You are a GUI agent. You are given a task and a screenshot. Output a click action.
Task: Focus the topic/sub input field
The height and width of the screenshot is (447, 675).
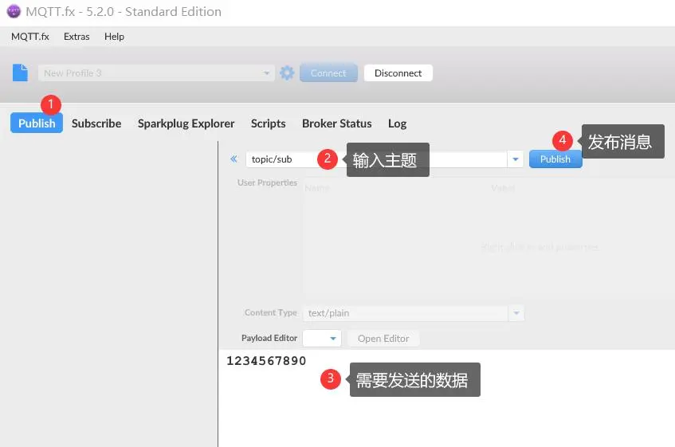[279, 159]
